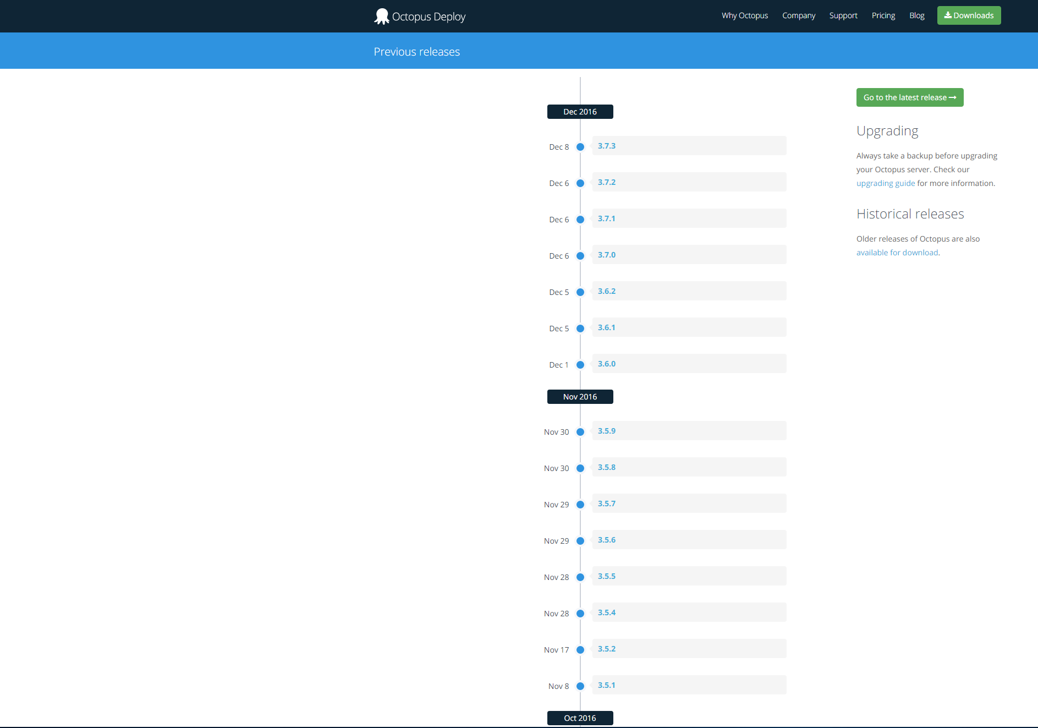
Task: Click the download icon in Downloads button
Action: tap(947, 15)
